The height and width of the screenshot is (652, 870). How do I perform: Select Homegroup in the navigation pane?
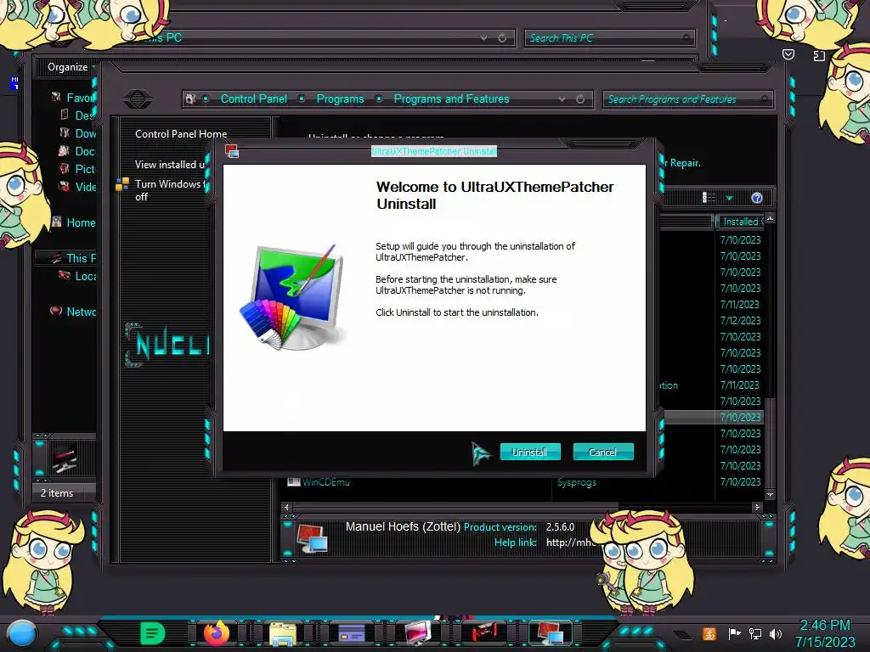81,222
